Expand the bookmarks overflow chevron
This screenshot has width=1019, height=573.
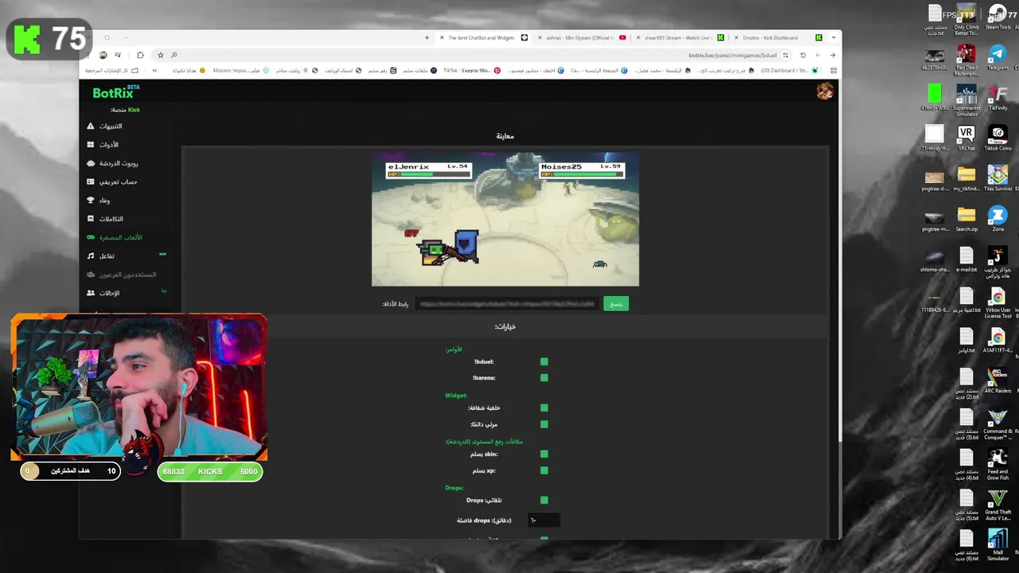point(154,70)
